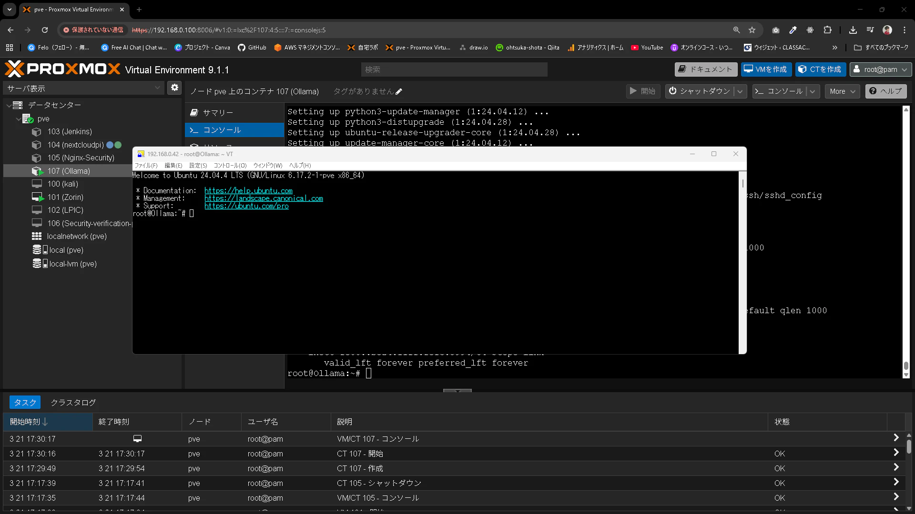The image size is (915, 514).
Task: Click the Proxmox search field
Action: click(x=454, y=69)
